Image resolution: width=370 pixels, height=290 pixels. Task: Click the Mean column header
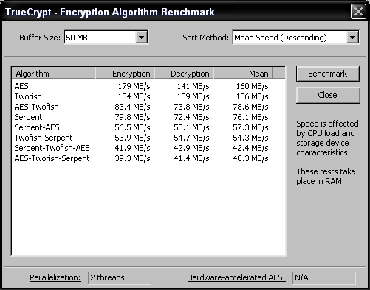243,74
